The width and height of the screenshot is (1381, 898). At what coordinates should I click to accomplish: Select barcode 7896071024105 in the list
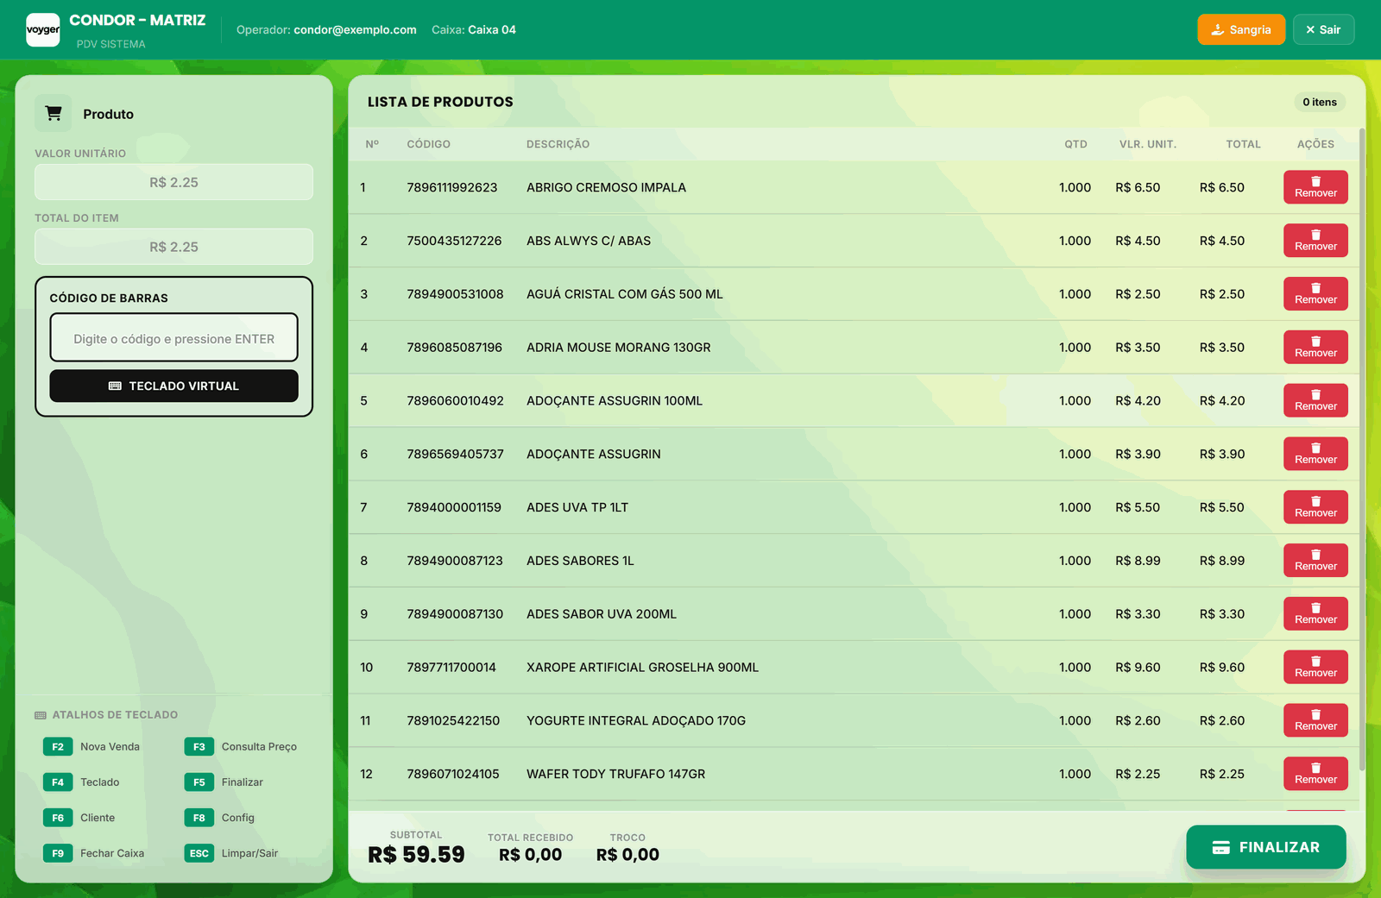453,774
